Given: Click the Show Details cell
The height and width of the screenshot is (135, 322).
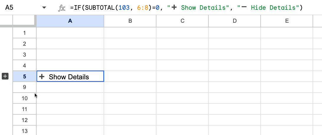Looking at the screenshot, I should coord(70,77).
